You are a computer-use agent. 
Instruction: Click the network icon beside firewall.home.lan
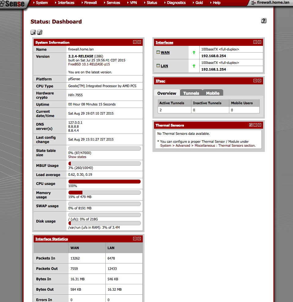254,3
